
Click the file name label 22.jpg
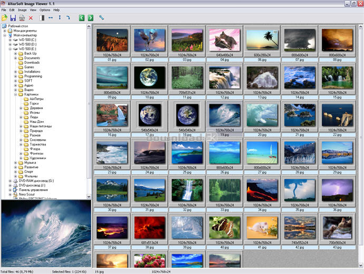pos(337,135)
